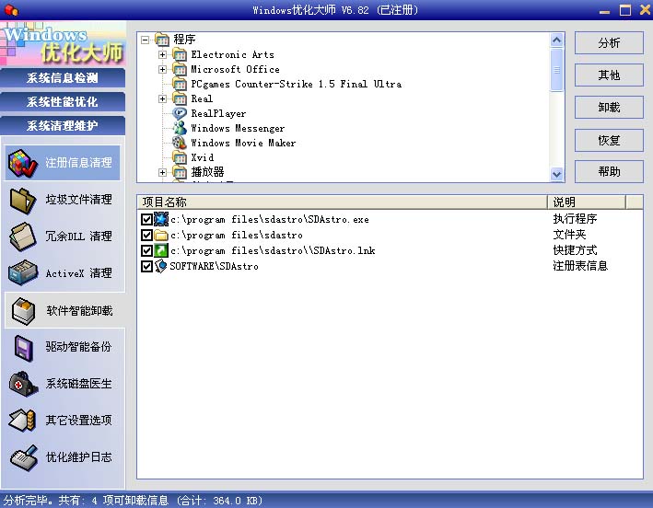The image size is (653, 508).
Task: Uncheck the SOFTWARE\SDAstro checkbox
Action: pos(146,266)
